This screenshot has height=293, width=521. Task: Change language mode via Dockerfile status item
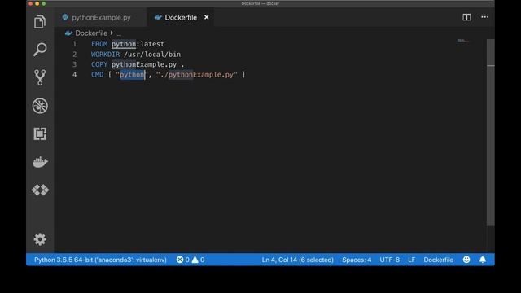[x=438, y=260]
